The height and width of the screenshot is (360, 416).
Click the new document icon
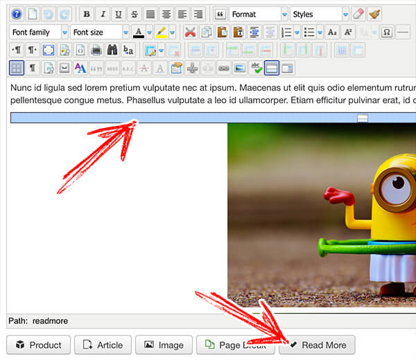point(33,14)
